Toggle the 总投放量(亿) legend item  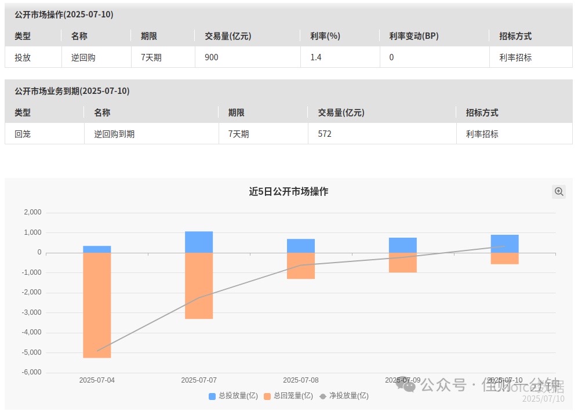[x=233, y=396]
